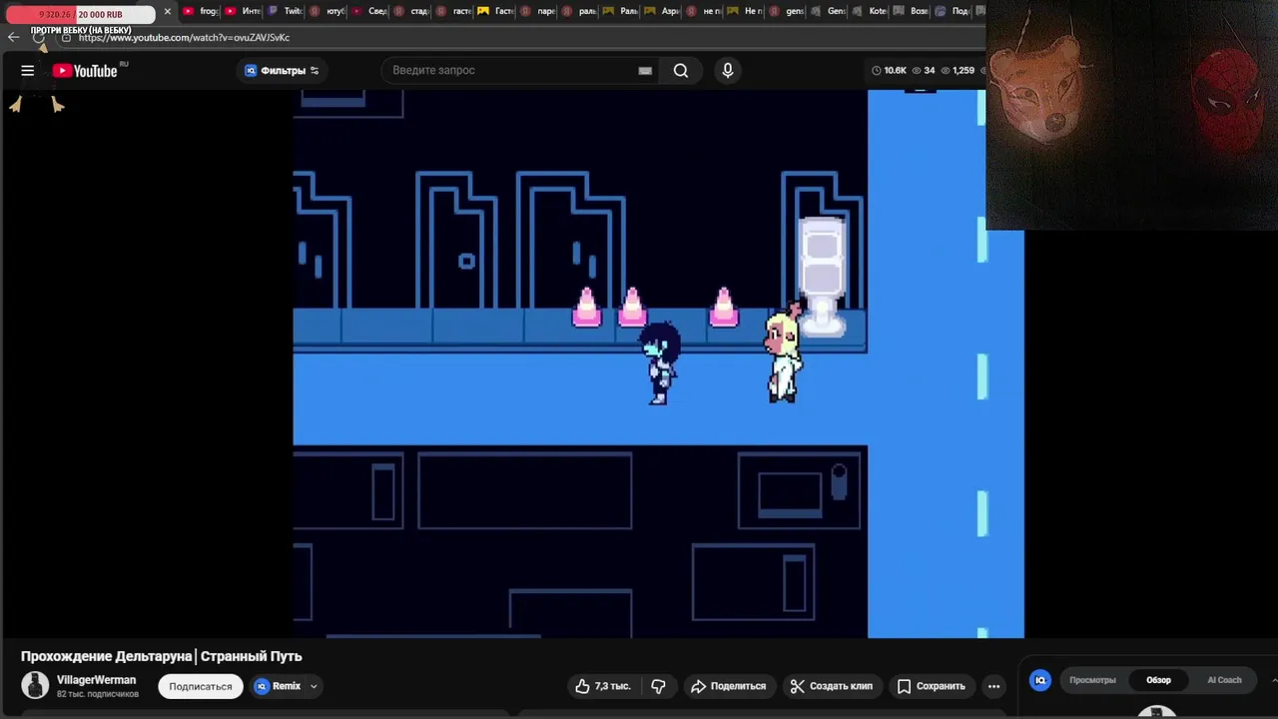1278x719 pixels.
Task: Like the video, 7,3 тыс. thumbs up
Action: click(603, 686)
